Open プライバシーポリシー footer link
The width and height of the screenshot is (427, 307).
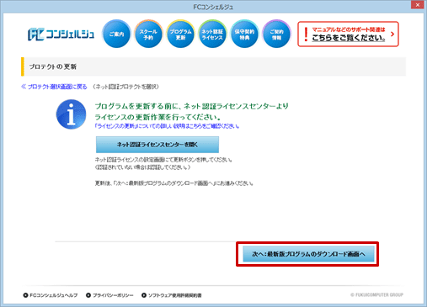click(113, 295)
